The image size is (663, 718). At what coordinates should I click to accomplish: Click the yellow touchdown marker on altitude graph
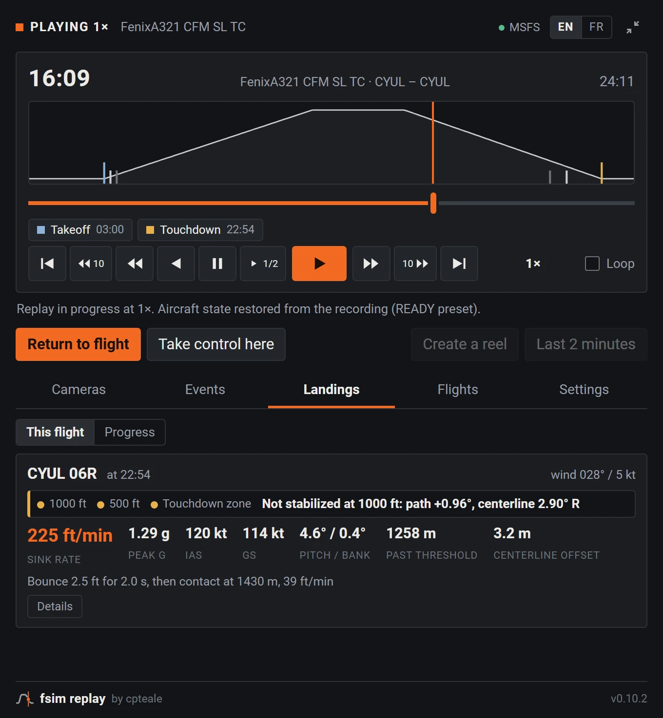602,172
